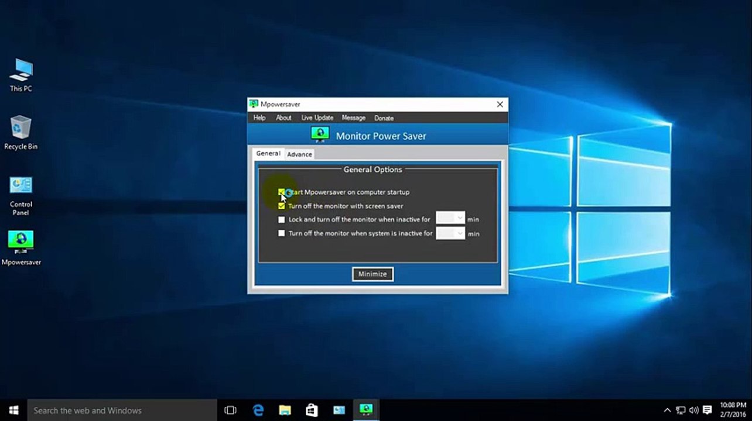This screenshot has width=752, height=421.
Task: Open This PC desktop icon
Action: pyautogui.click(x=21, y=75)
